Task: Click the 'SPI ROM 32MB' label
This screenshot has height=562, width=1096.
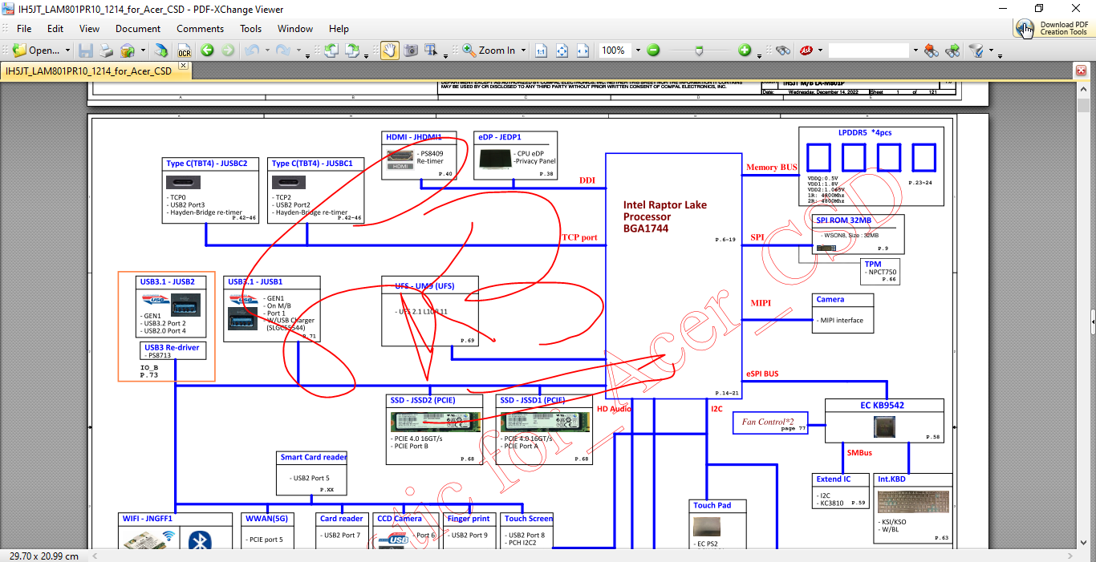Action: click(x=843, y=220)
